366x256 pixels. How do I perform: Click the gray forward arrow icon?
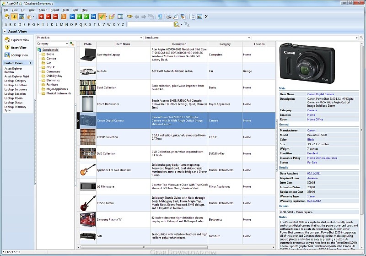[x=144, y=16]
